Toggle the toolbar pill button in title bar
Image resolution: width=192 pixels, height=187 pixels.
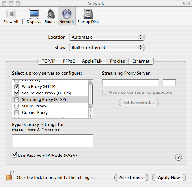tap(186, 3)
